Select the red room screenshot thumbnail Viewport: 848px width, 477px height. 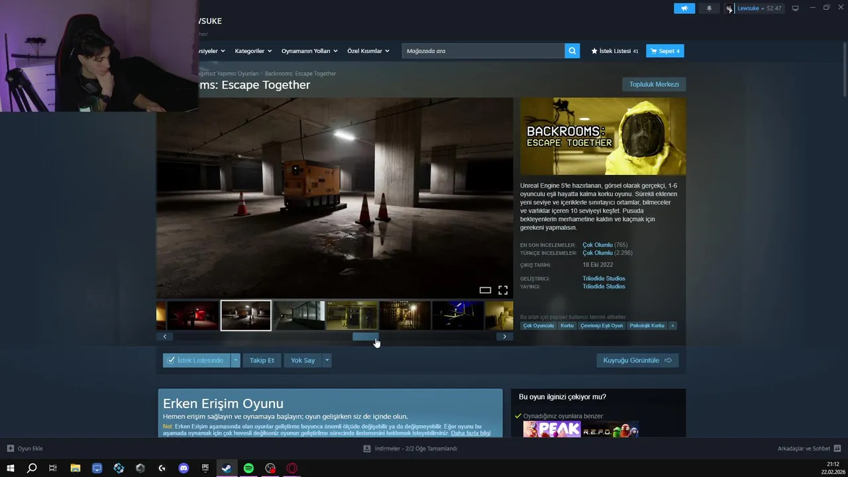click(x=193, y=315)
